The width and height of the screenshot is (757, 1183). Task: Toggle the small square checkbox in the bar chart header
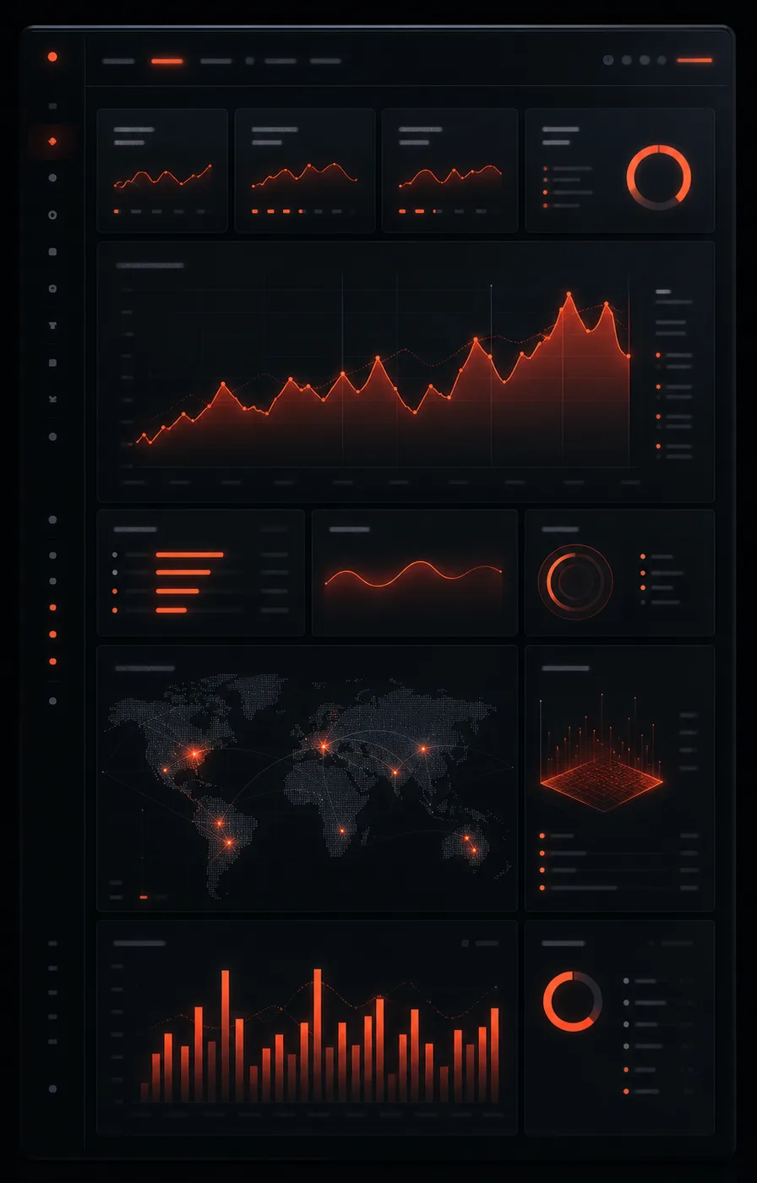[x=465, y=943]
